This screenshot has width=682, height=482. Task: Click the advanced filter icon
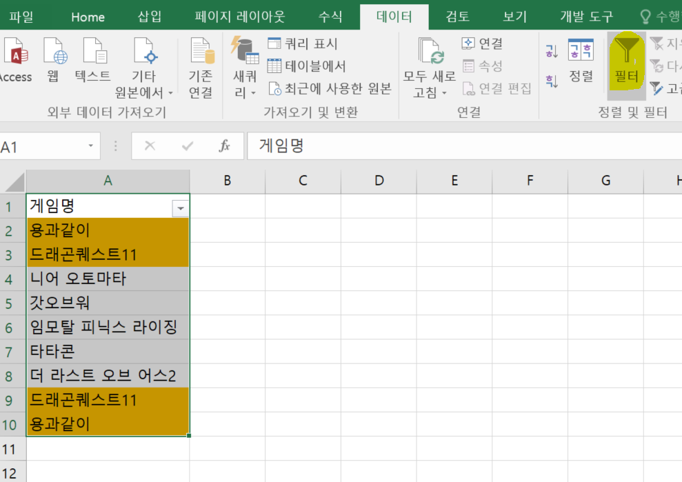pyautogui.click(x=656, y=89)
